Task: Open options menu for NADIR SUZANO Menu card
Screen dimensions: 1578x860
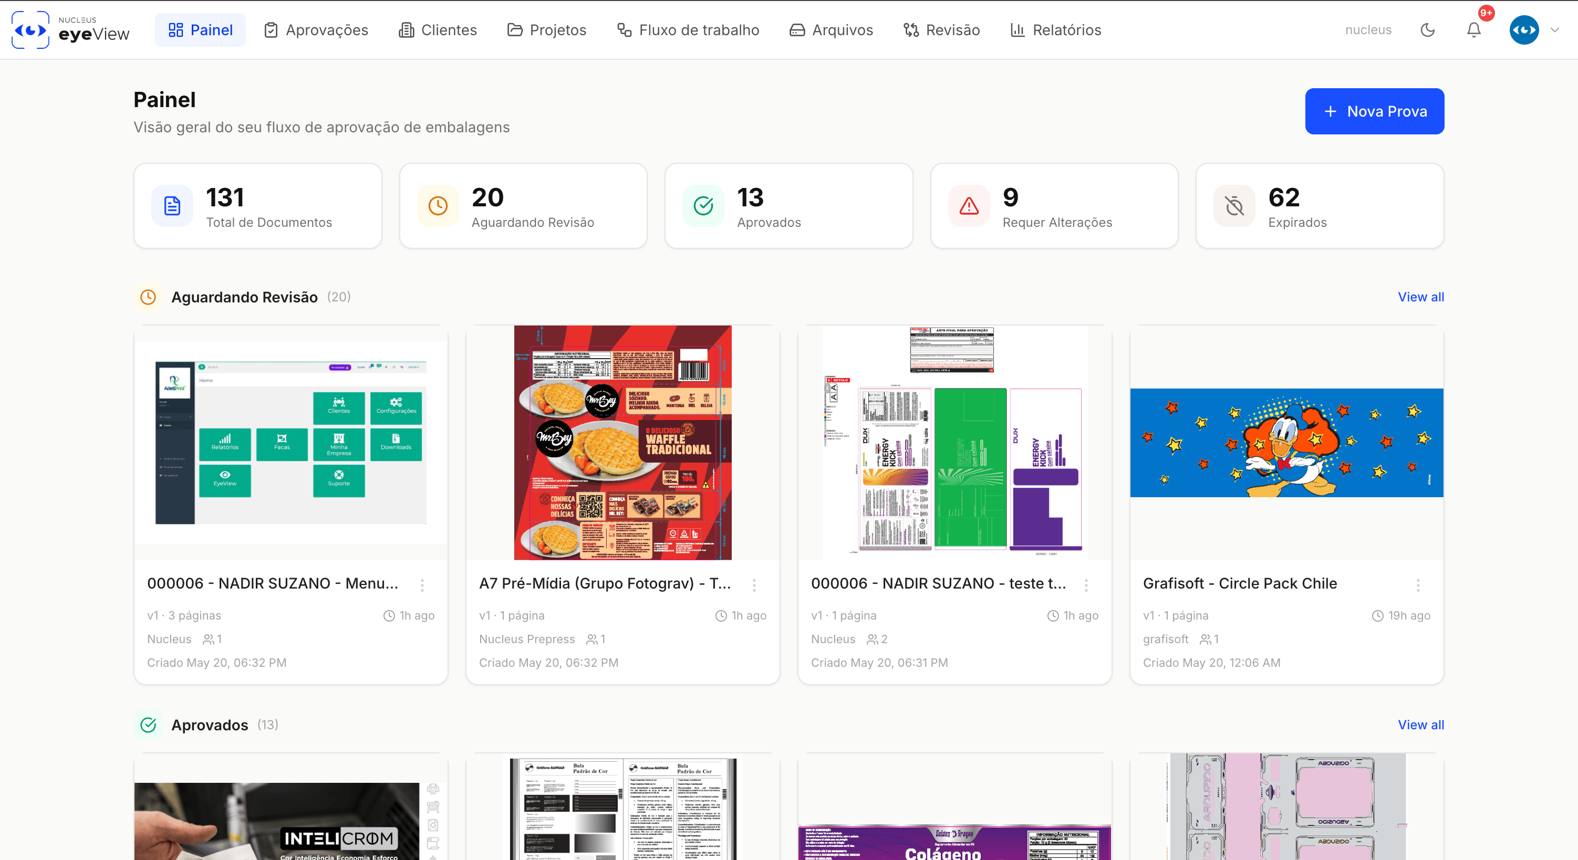Action: pyautogui.click(x=422, y=585)
